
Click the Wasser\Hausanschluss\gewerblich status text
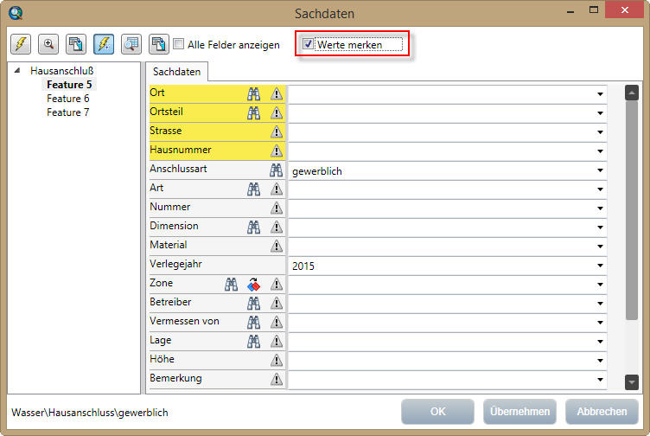[x=90, y=413]
